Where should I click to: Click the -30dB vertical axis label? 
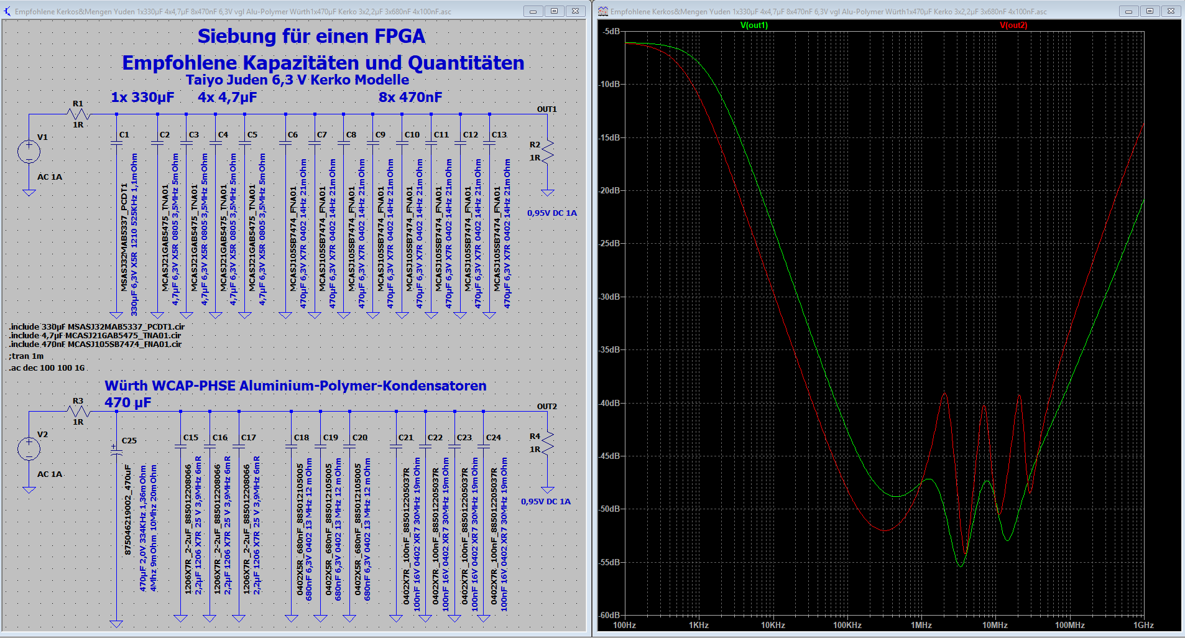click(x=610, y=297)
